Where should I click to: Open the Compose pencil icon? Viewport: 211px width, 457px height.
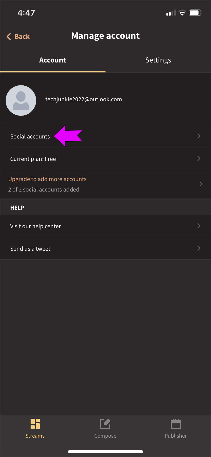[x=105, y=424]
